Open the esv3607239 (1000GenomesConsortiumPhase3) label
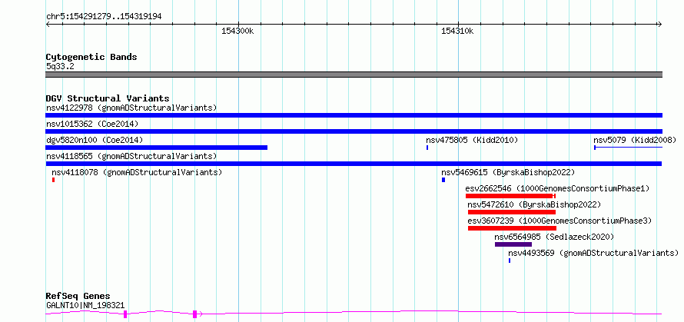This screenshot has width=684, height=322. click(x=559, y=221)
